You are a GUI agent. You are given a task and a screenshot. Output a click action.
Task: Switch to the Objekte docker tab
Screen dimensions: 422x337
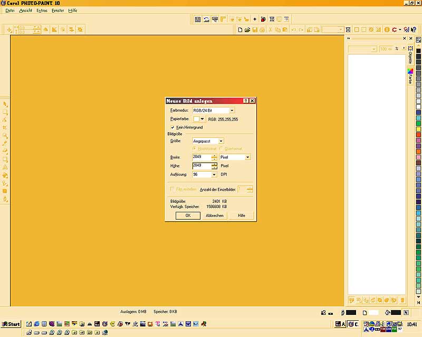point(410,56)
